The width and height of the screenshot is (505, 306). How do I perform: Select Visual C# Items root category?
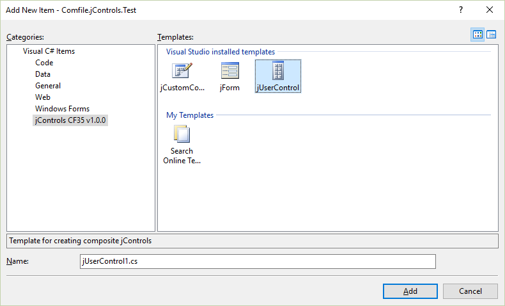[x=49, y=51]
